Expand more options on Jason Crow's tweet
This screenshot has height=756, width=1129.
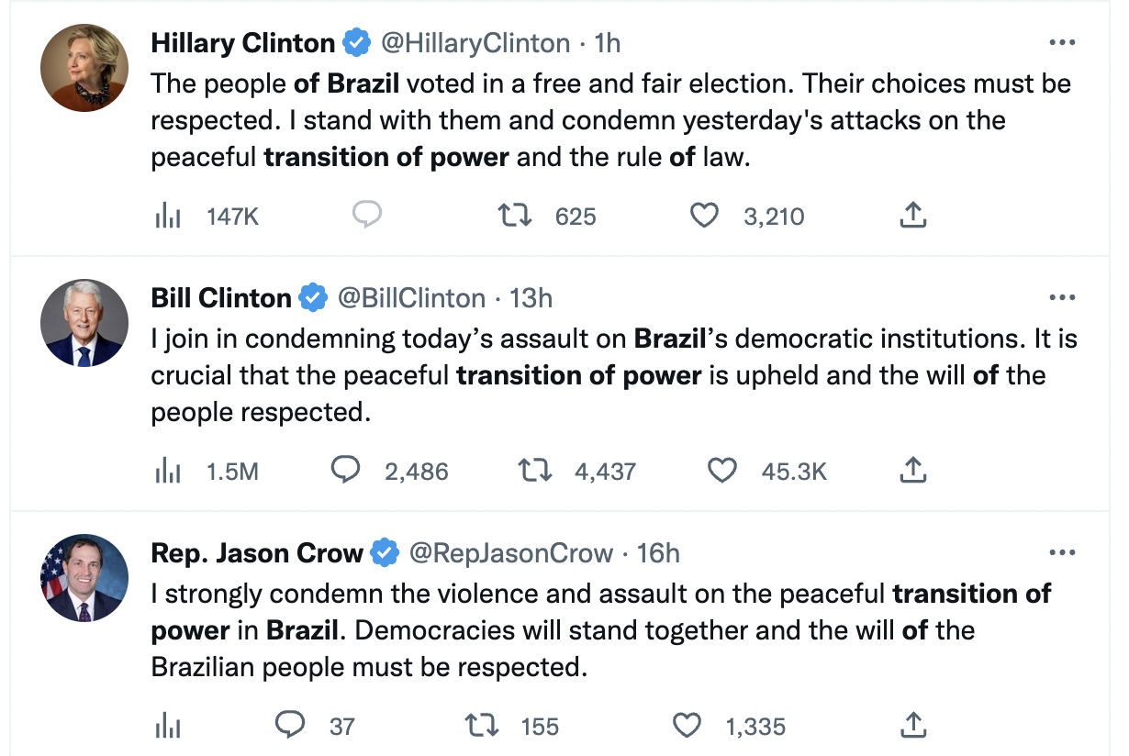click(1061, 552)
